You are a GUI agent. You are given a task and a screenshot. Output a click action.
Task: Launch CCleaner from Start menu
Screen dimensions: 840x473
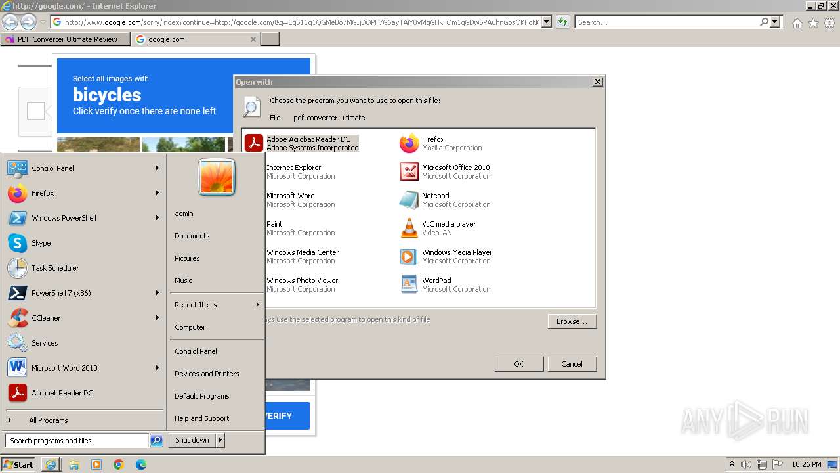click(83, 318)
